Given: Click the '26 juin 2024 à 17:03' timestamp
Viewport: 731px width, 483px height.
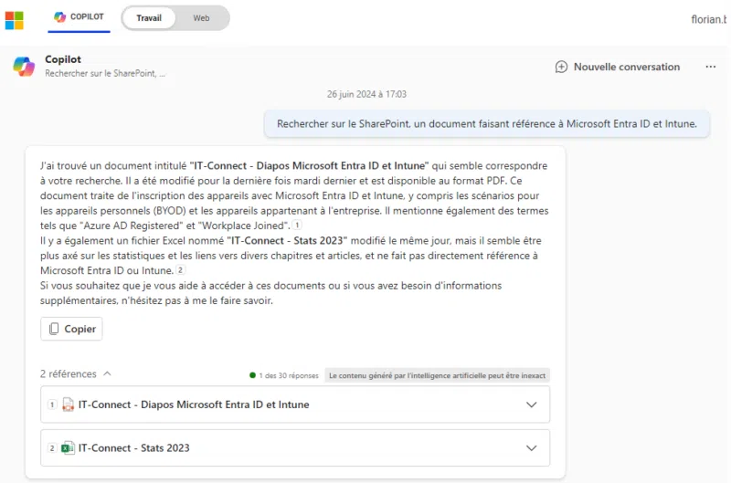Looking at the screenshot, I should pos(366,94).
